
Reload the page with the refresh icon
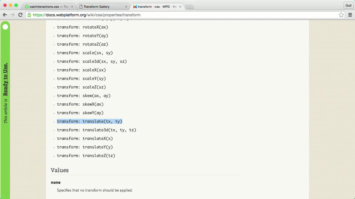tap(20, 15)
